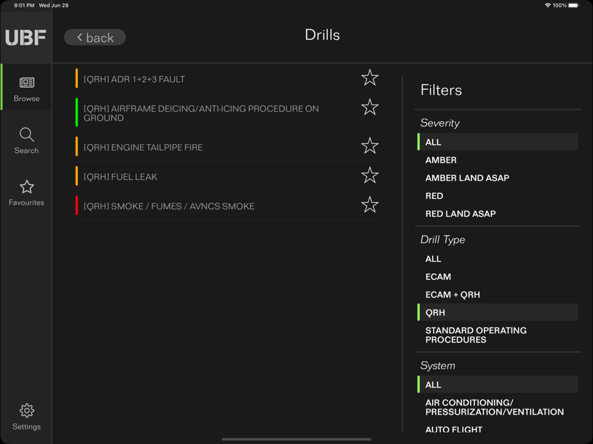Open the Search section
593x444 pixels.
tap(26, 140)
